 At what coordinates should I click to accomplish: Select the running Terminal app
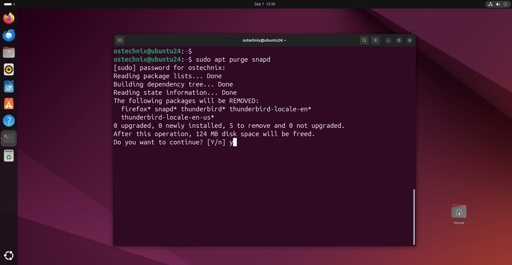[9, 138]
